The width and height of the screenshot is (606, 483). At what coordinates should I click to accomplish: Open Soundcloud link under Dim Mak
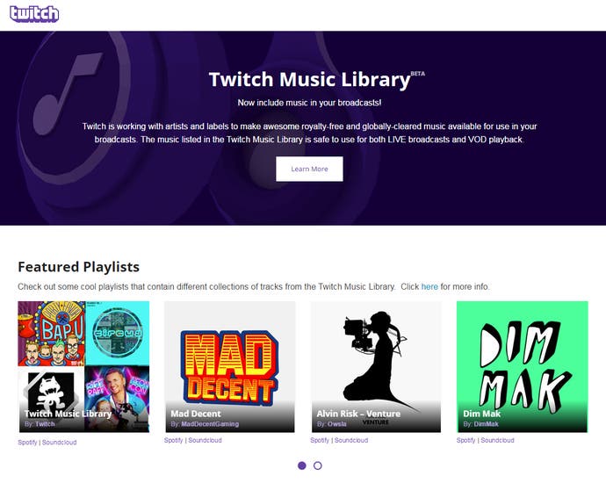[x=497, y=440]
